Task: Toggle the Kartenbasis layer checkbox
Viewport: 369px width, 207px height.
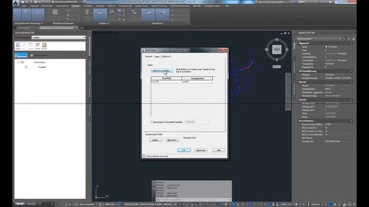Action: pyautogui.click(x=22, y=63)
